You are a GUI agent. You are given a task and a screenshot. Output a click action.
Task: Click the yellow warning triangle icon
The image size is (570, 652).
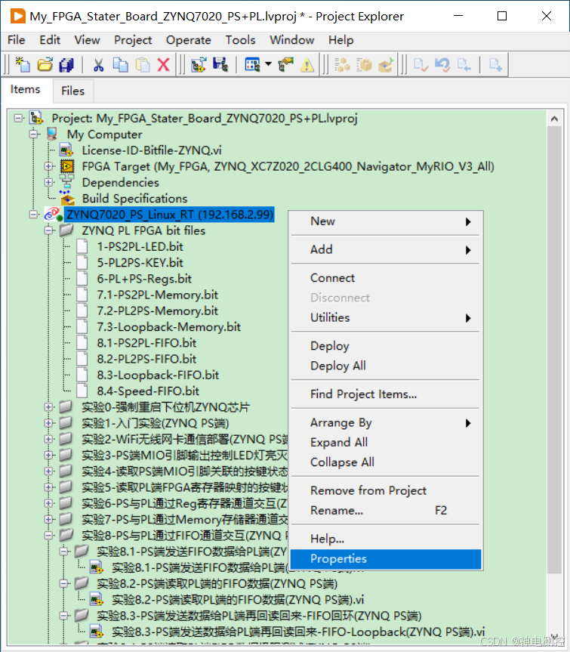point(307,65)
